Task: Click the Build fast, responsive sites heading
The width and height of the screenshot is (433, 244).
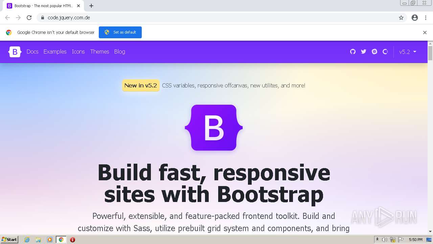Action: [214, 183]
